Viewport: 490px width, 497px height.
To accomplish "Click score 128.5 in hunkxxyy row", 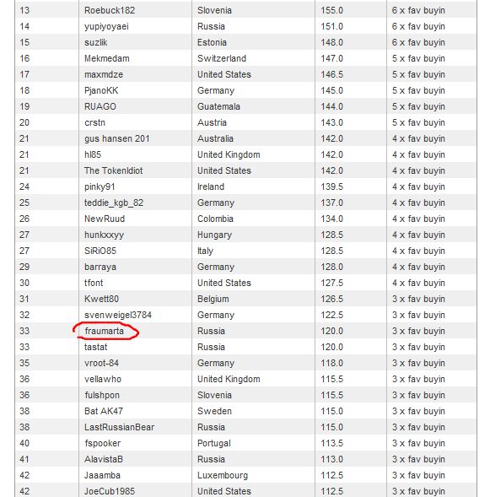I will 331,235.
